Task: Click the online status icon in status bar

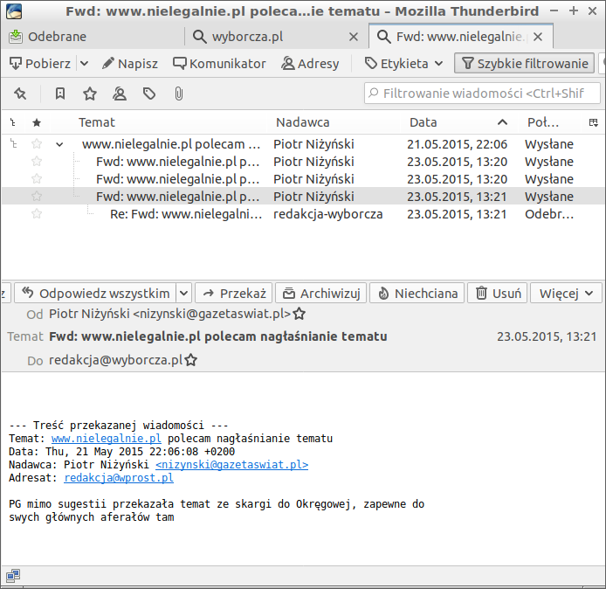Action: point(13,576)
